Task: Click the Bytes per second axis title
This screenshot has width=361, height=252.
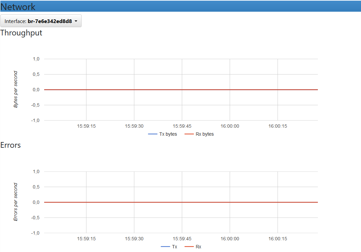Action: click(x=15, y=89)
